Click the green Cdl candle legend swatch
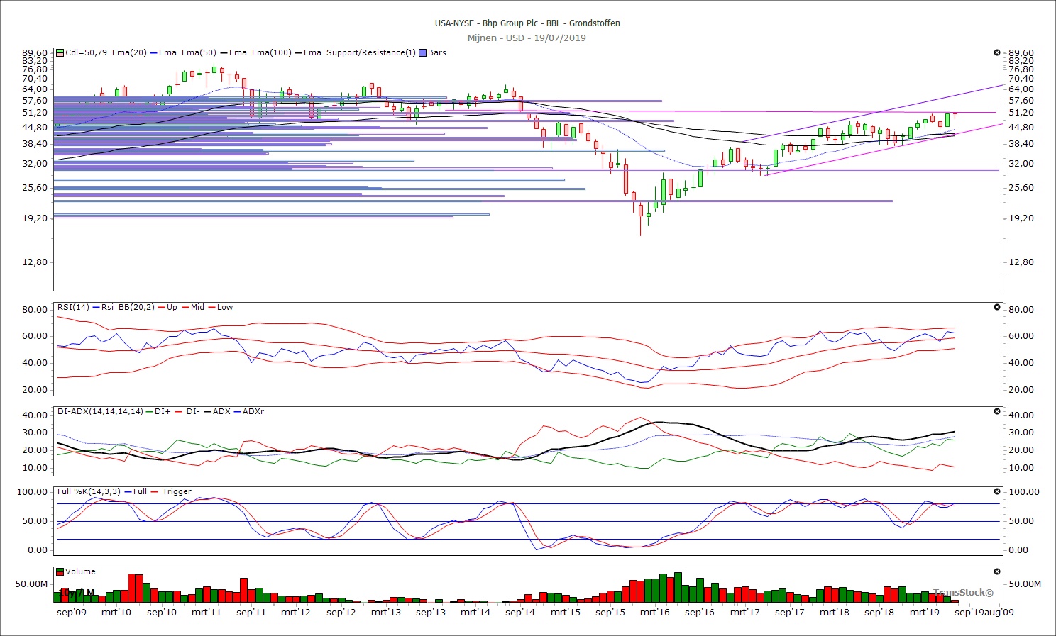Image resolution: width=1056 pixels, height=636 pixels. (x=60, y=52)
